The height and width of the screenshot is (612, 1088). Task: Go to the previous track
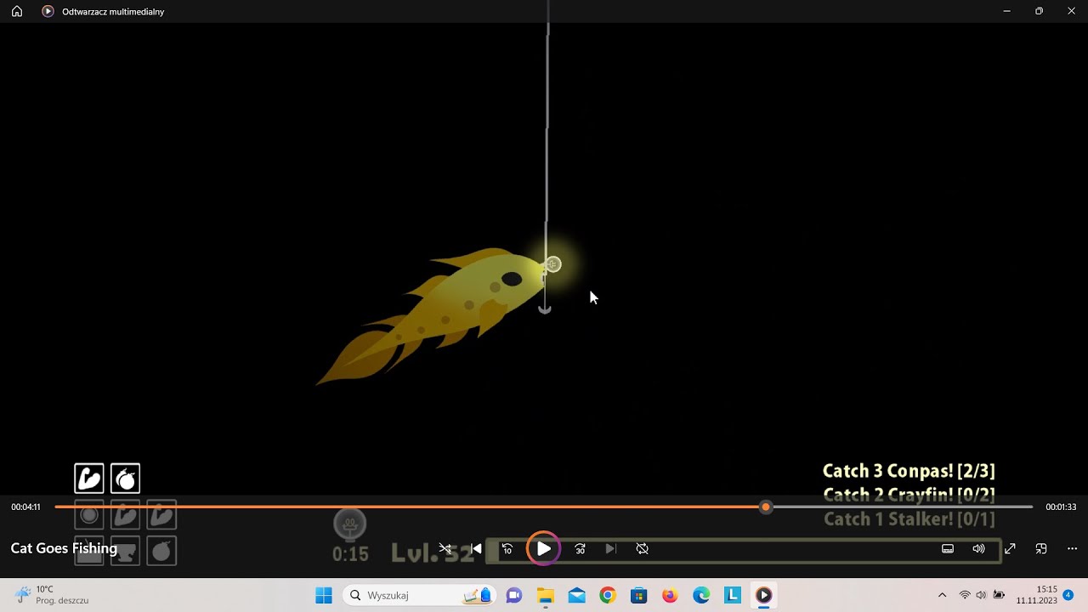pos(476,549)
